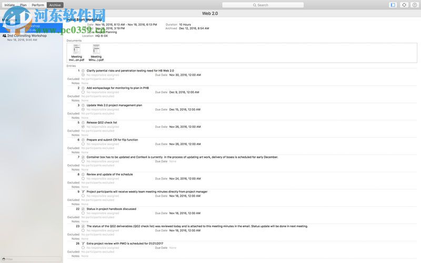Switch to the Initiate tab
Screen dimensions: 421x263
coord(9,5)
